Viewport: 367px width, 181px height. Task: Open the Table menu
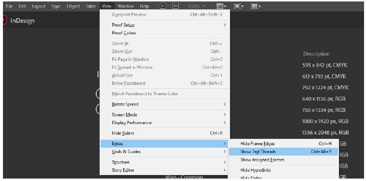click(x=91, y=6)
